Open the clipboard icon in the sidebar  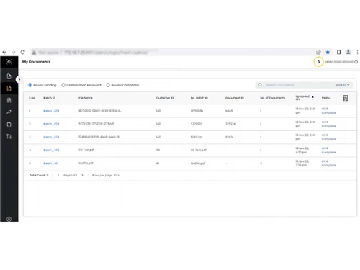coord(9,100)
